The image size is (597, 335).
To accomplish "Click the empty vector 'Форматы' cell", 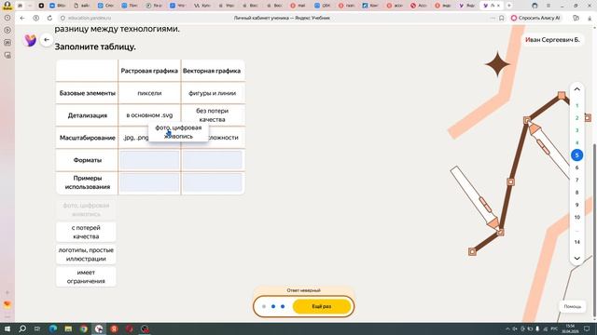I will coord(212,160).
